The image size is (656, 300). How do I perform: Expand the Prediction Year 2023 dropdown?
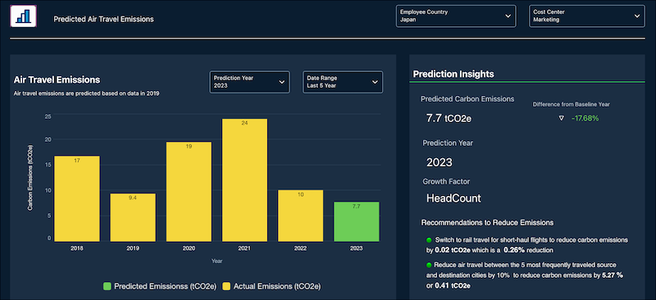[x=249, y=82]
